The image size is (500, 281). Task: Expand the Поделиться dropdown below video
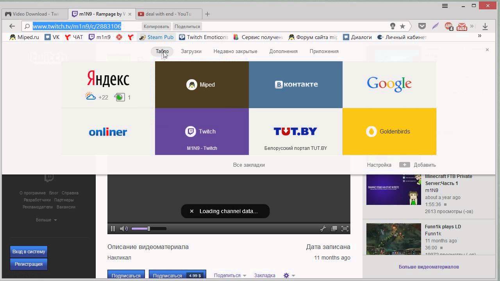pos(230,275)
